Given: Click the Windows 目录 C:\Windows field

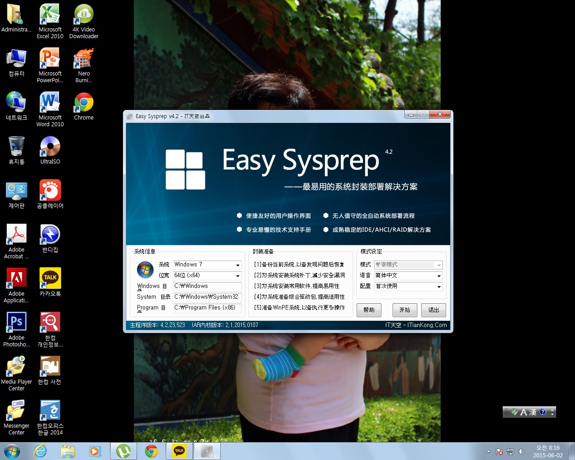Looking at the screenshot, I should point(207,286).
